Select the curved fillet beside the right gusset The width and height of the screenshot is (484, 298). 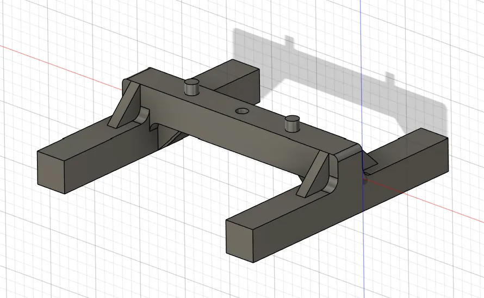coord(332,184)
